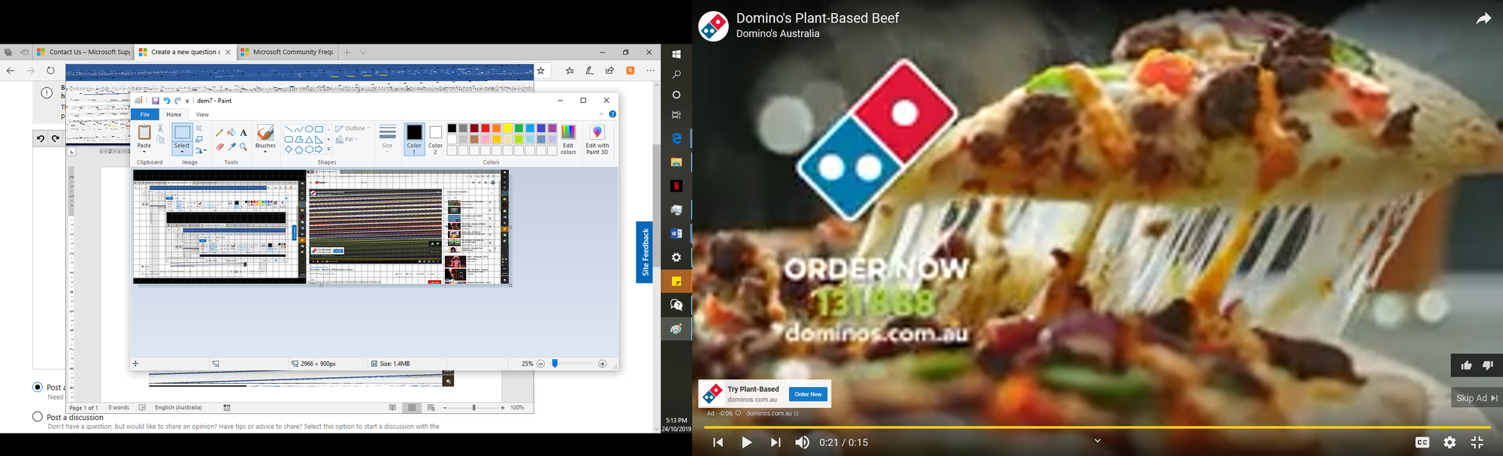The image size is (1503, 456).
Task: Open the Edge tab preview chevron
Action: coord(363,53)
